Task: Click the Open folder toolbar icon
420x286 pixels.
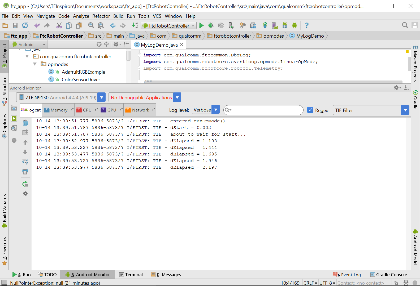Action: 5,25
